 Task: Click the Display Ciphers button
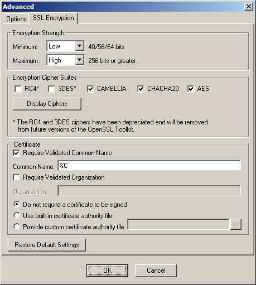[x=47, y=104]
